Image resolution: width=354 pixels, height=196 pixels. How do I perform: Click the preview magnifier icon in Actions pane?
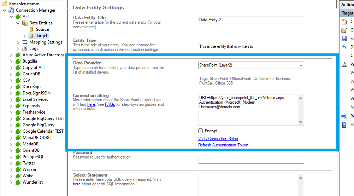pos(344,64)
